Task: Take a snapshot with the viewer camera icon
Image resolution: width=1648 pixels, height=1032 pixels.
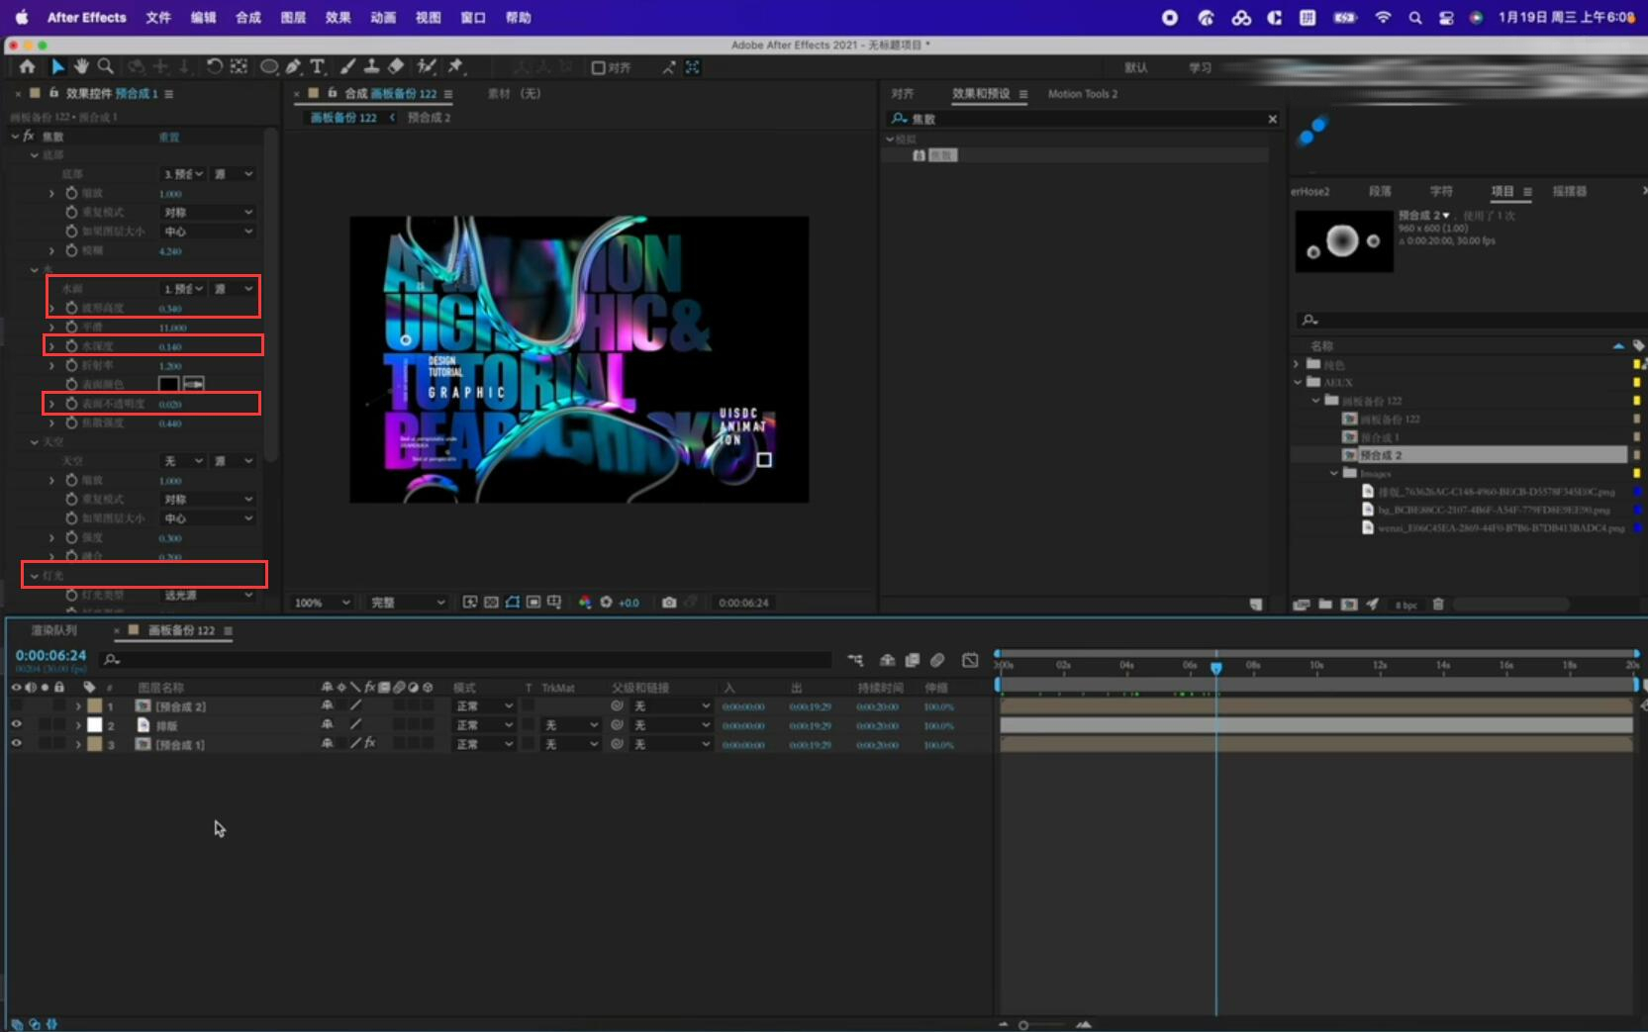Action: 669,602
